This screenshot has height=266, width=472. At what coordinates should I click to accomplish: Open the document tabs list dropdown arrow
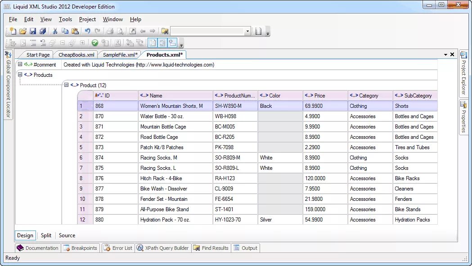[x=445, y=55]
